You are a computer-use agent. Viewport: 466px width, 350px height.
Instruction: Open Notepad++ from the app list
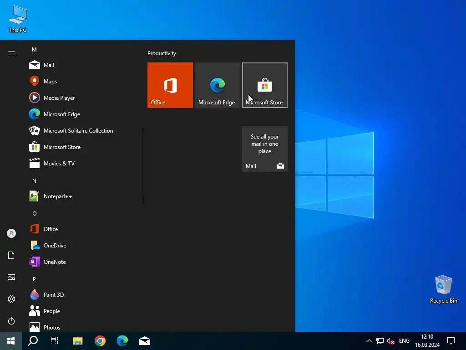pos(84,196)
